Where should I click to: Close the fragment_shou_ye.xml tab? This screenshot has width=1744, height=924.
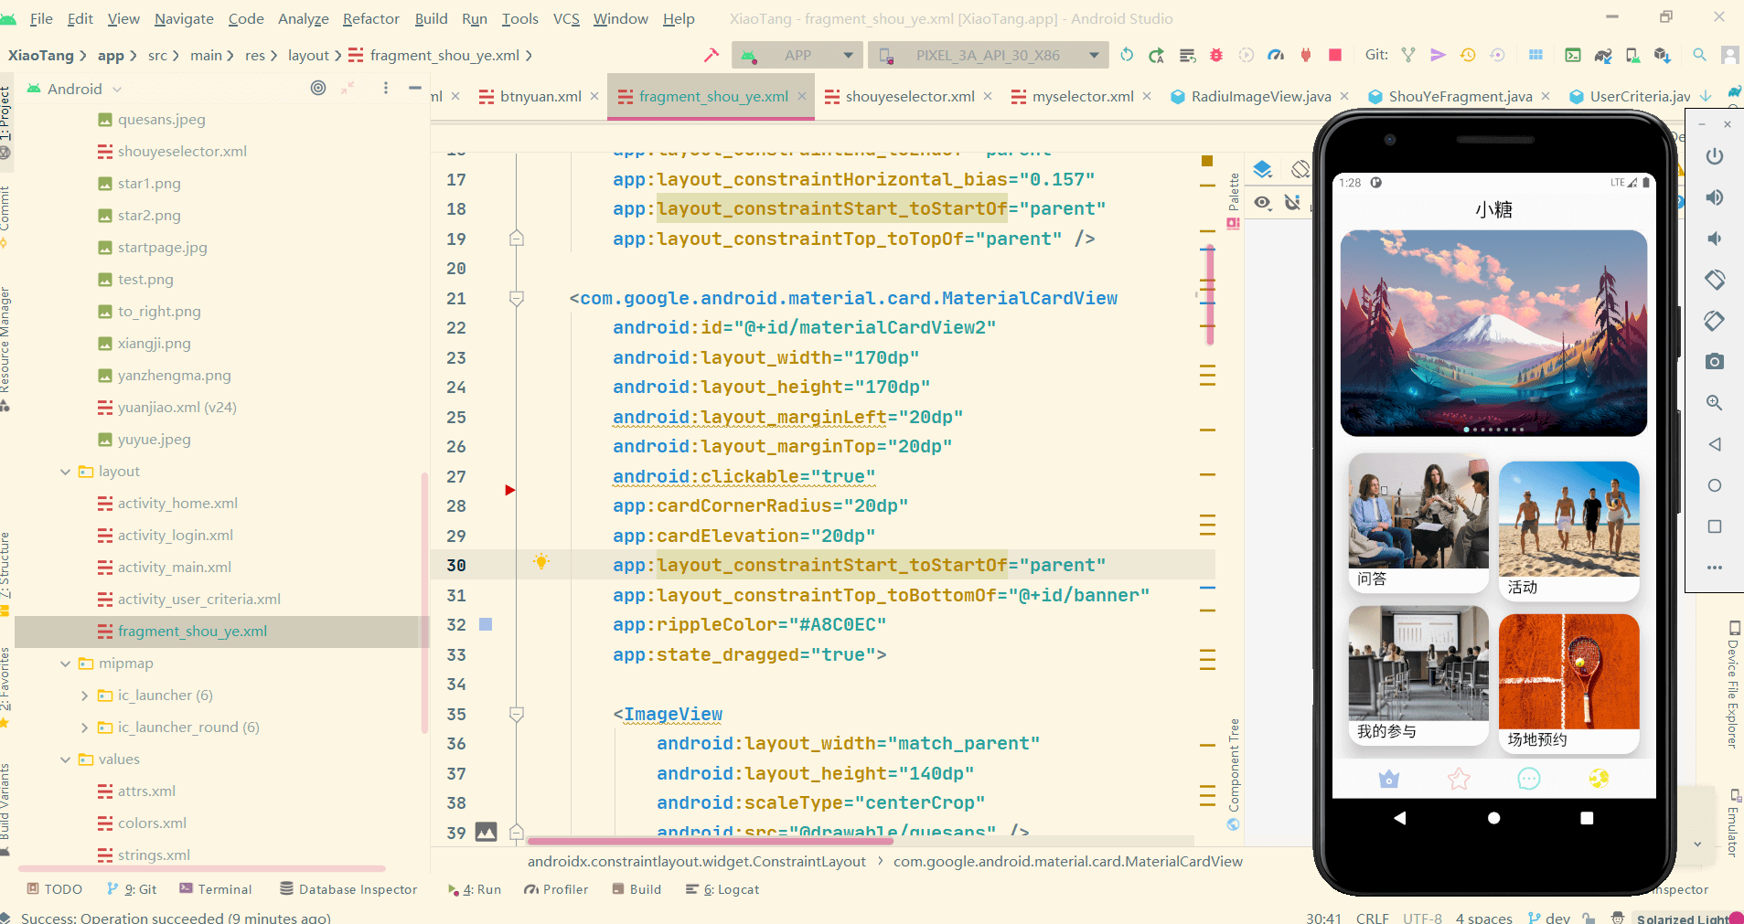[802, 96]
